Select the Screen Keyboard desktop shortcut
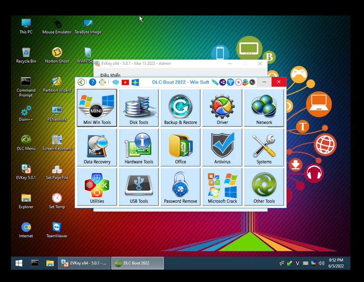The height and width of the screenshot is (282, 364). [57, 143]
